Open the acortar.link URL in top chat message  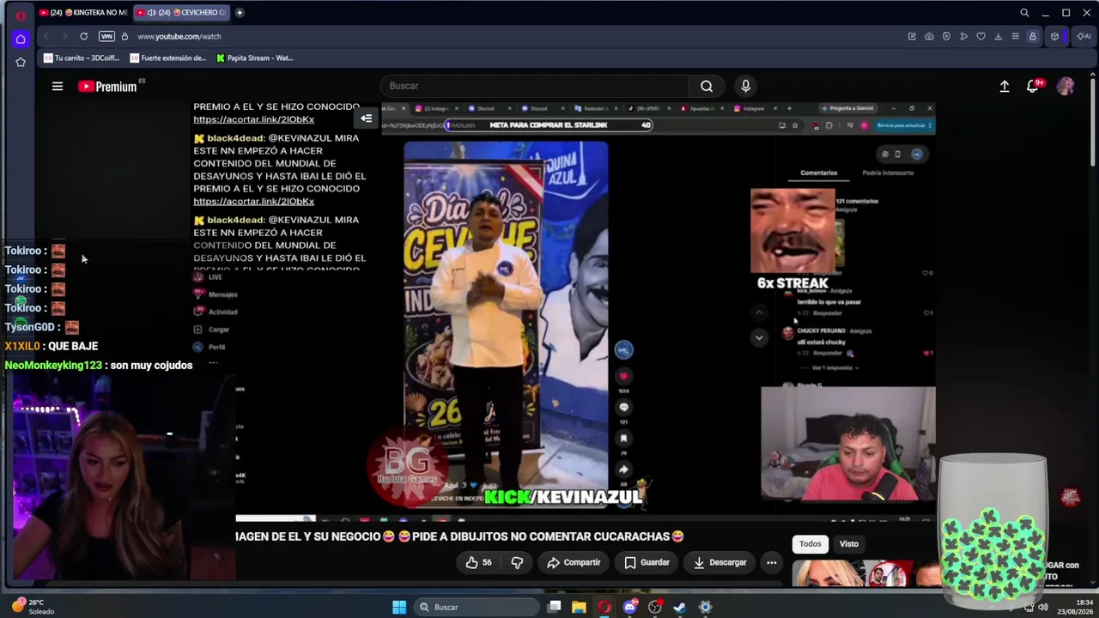[253, 119]
